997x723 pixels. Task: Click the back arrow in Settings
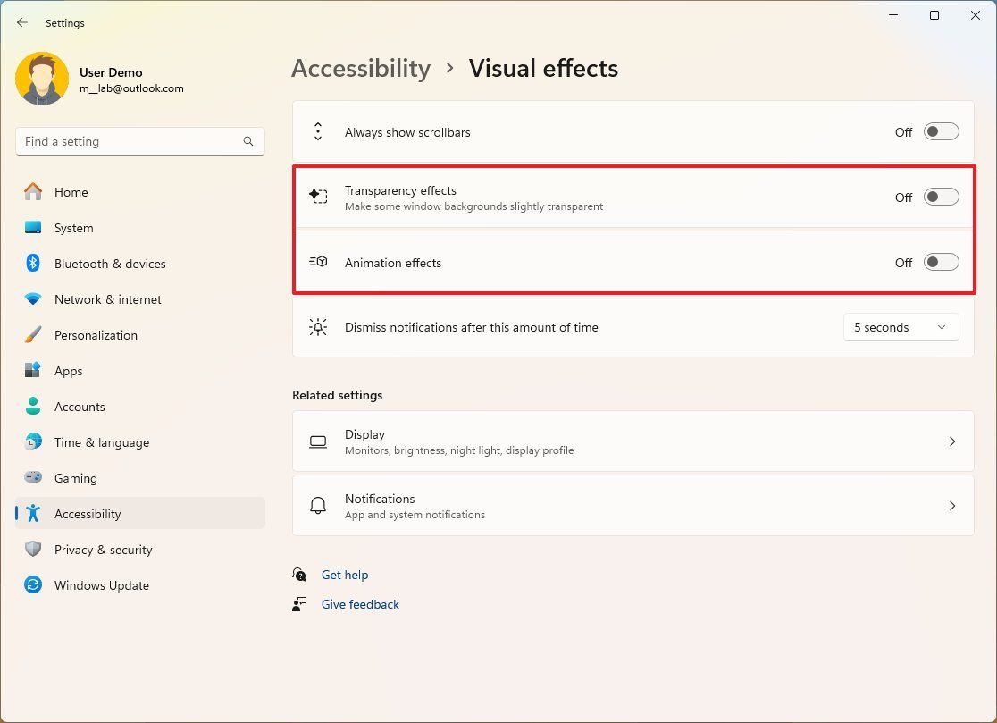point(22,23)
